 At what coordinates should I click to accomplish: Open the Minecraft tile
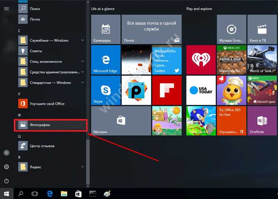(x=232, y=60)
